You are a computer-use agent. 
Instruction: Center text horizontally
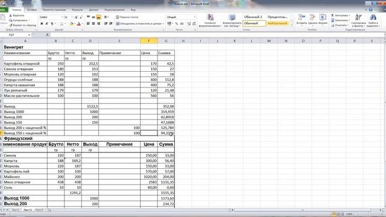pos(93,24)
